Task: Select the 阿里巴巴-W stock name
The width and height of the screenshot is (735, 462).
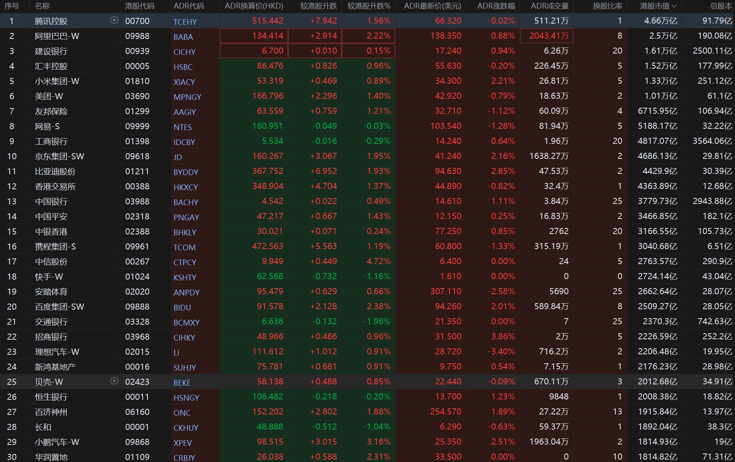Action: pyautogui.click(x=57, y=36)
